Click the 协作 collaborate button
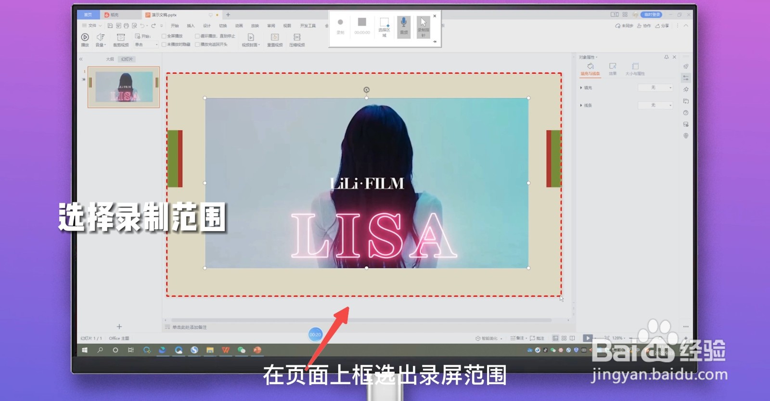 click(x=644, y=26)
